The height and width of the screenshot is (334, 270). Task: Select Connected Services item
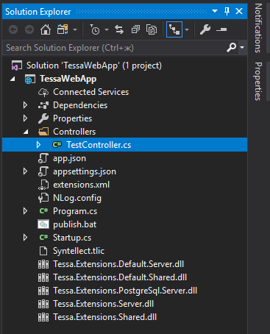tap(90, 92)
